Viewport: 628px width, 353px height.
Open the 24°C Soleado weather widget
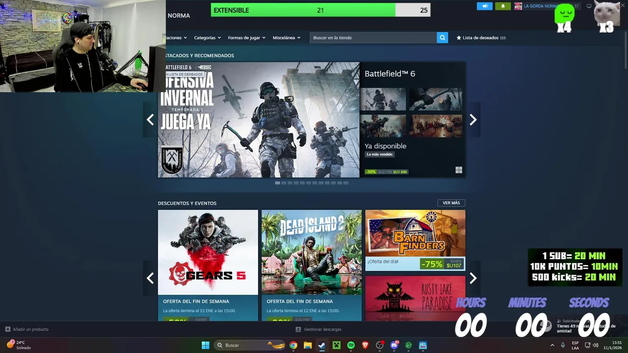tap(19, 345)
